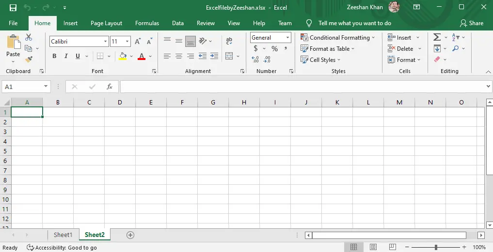493x252 pixels.
Task: Click the AutoSum sigma icon
Action: [437, 37]
